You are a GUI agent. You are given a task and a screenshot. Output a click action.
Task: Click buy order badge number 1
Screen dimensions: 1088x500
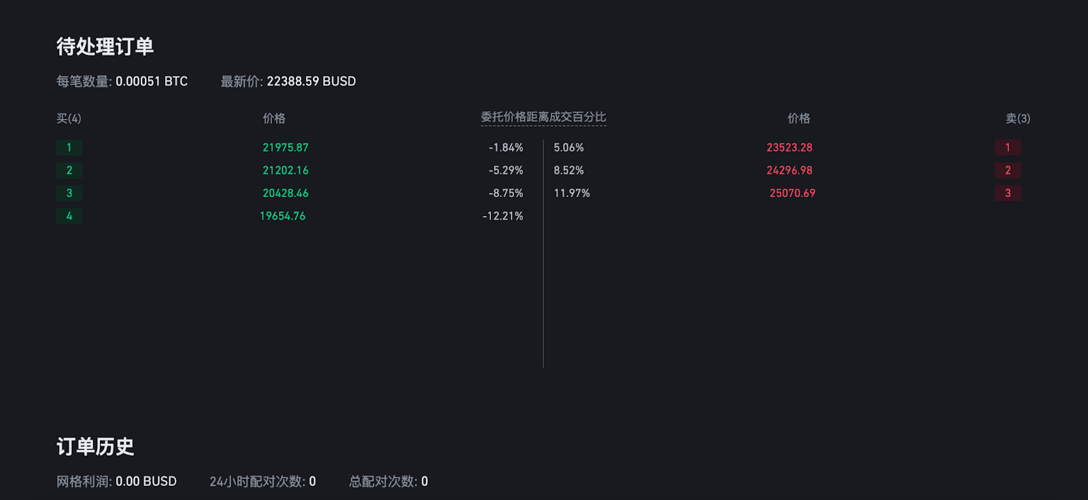click(x=69, y=147)
